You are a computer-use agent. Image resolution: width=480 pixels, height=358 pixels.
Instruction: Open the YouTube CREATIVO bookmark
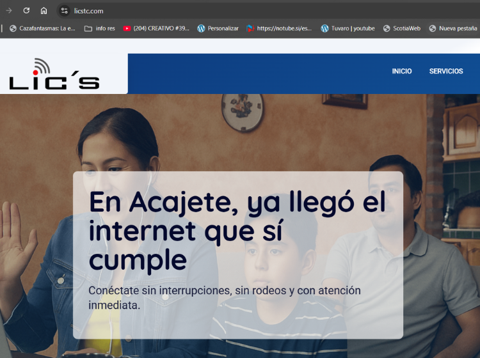(x=156, y=28)
